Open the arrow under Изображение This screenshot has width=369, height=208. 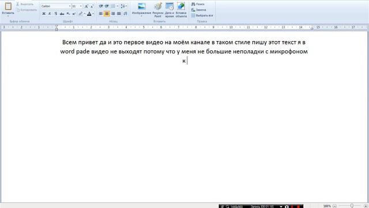[142, 16]
